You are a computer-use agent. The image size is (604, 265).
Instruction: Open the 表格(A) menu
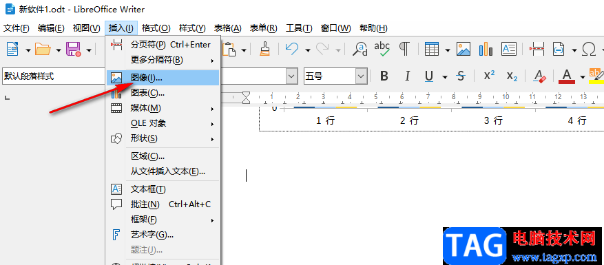(227, 28)
